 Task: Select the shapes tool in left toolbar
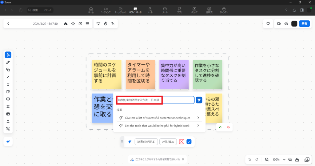(x=8, y=70)
